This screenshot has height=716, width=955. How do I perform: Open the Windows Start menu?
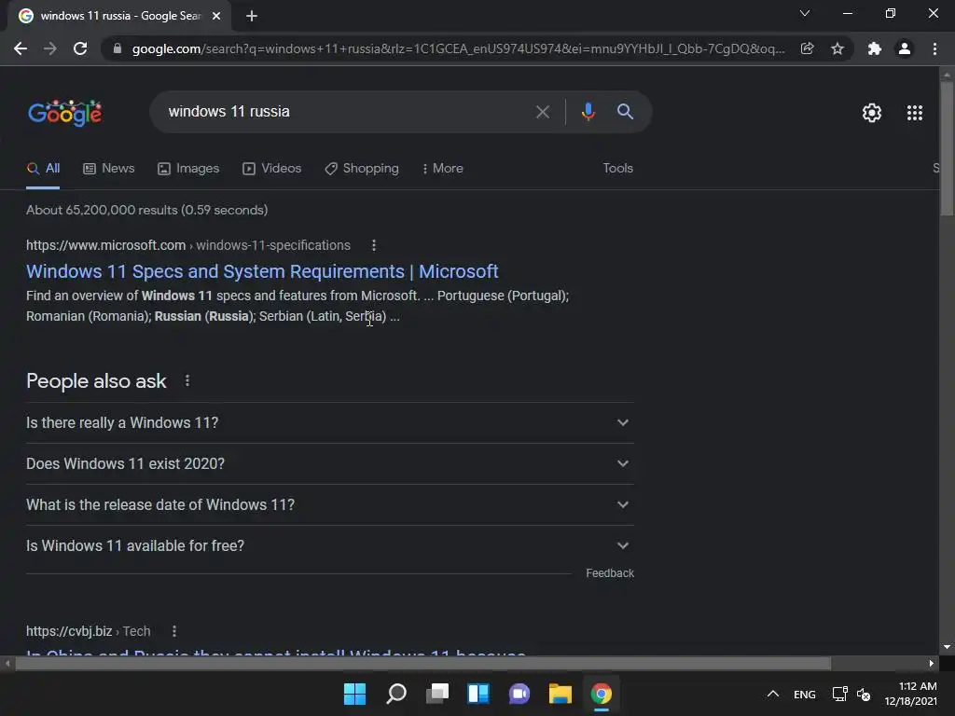[354, 694]
